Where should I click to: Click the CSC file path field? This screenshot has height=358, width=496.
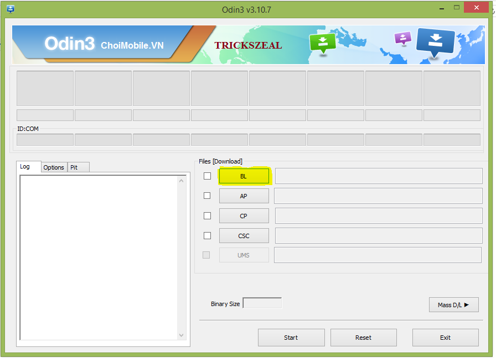(379, 235)
